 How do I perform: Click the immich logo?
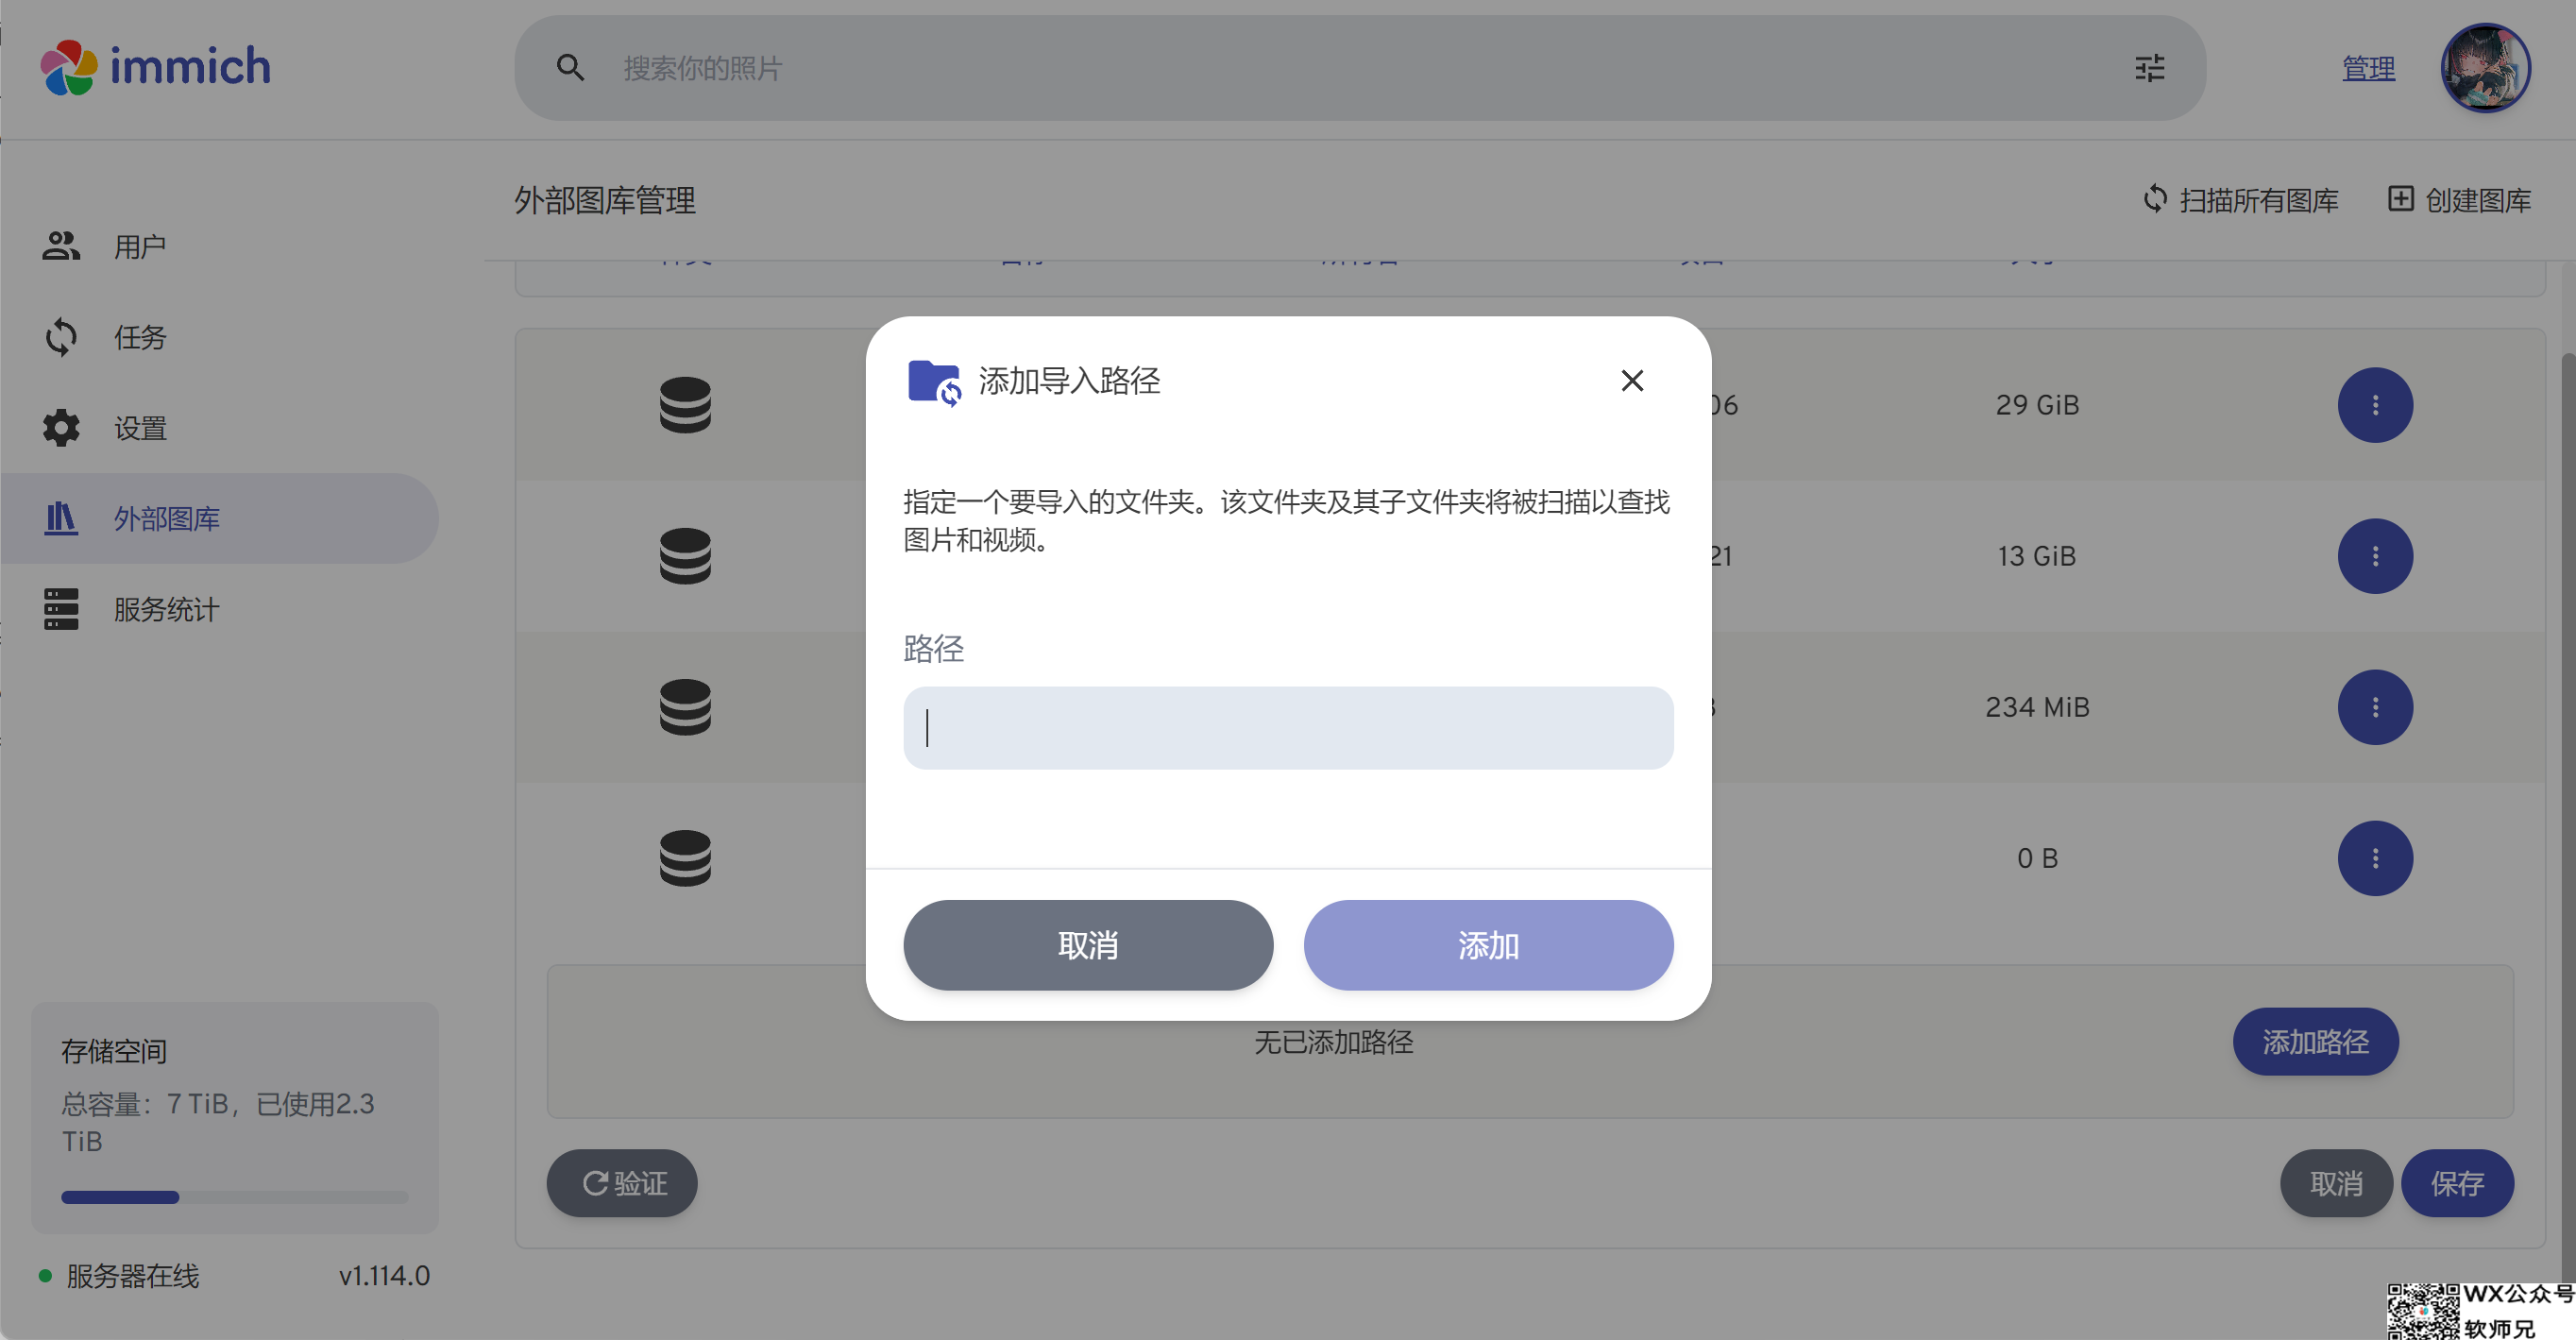click(156, 67)
